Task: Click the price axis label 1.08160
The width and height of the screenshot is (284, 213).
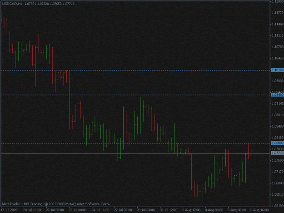Action: [x=278, y=138]
